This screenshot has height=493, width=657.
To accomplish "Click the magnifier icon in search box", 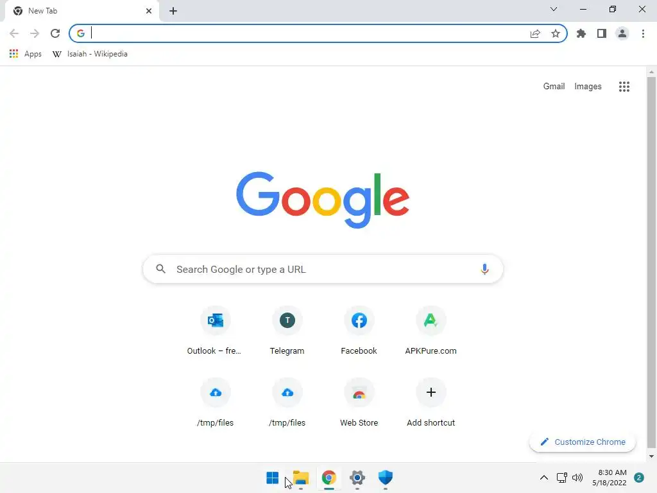I will tap(161, 269).
